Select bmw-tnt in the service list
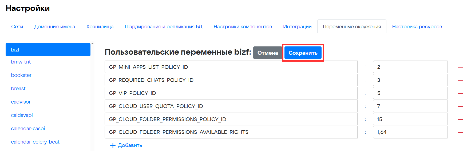471x151 pixels. 21,62
